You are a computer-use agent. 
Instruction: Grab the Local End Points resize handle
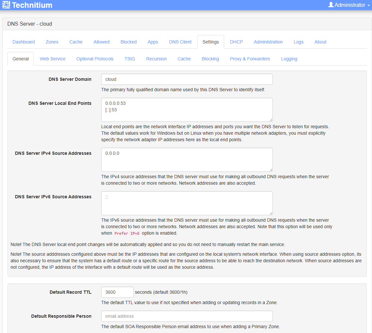[271, 120]
